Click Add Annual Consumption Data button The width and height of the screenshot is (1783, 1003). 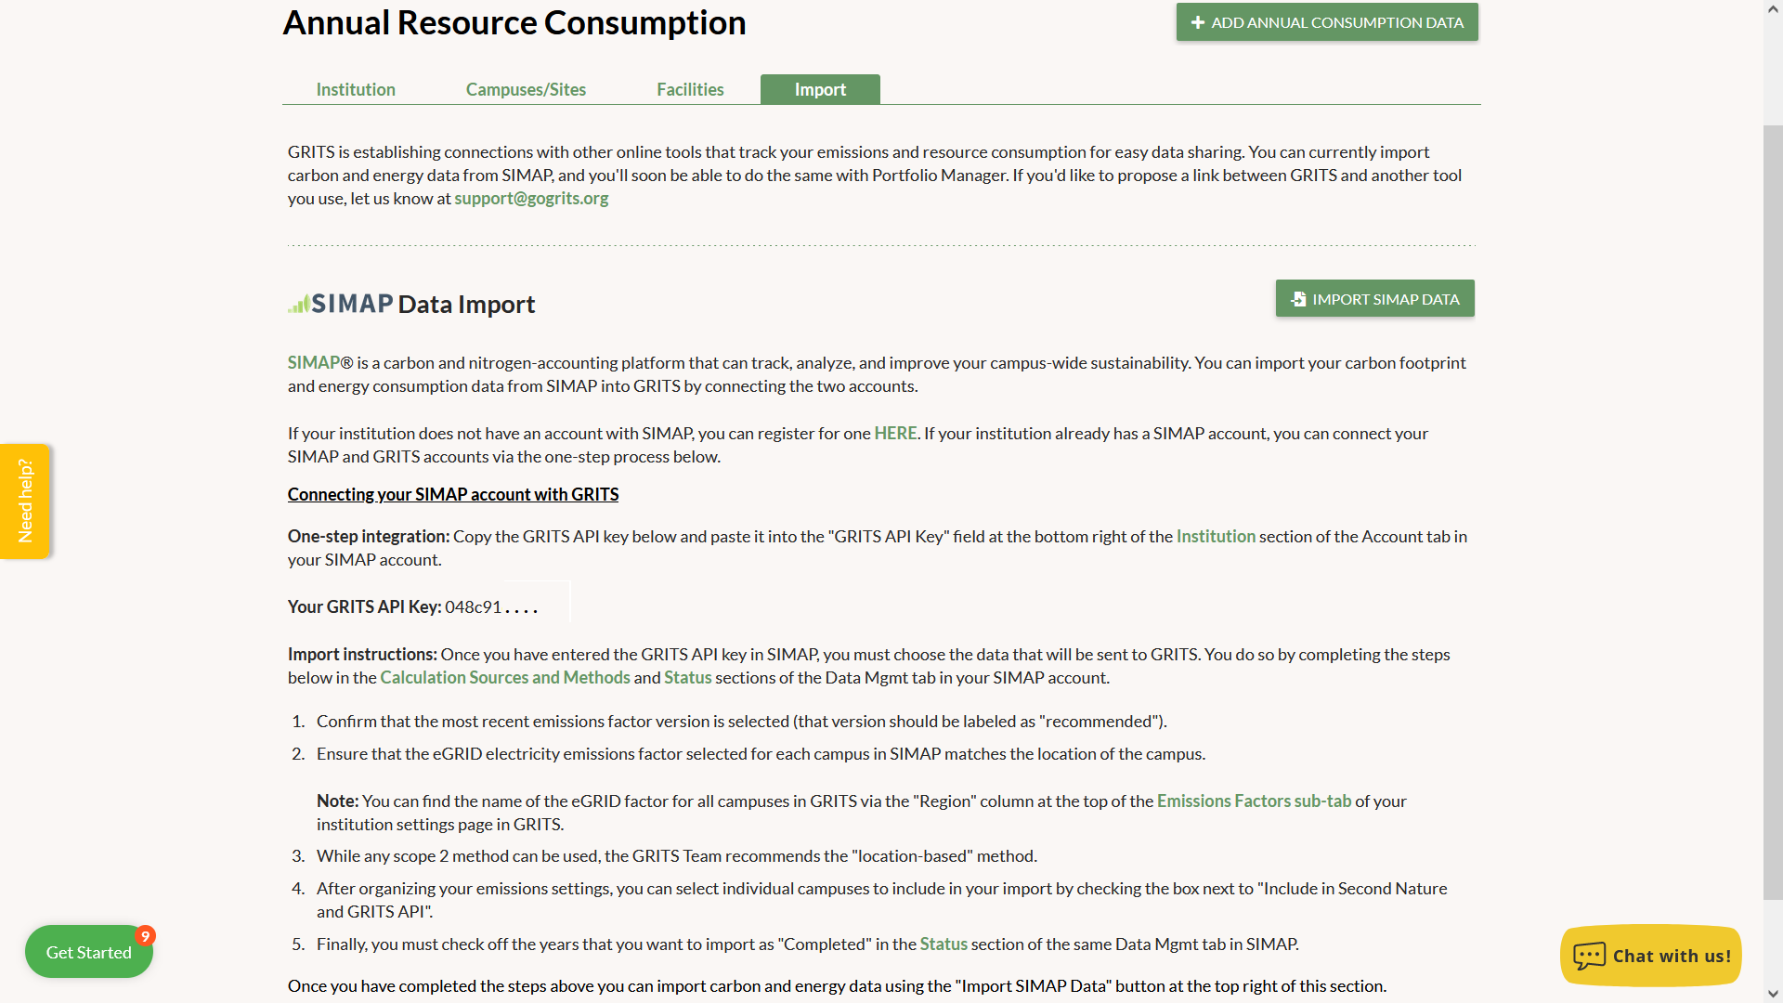click(1327, 22)
